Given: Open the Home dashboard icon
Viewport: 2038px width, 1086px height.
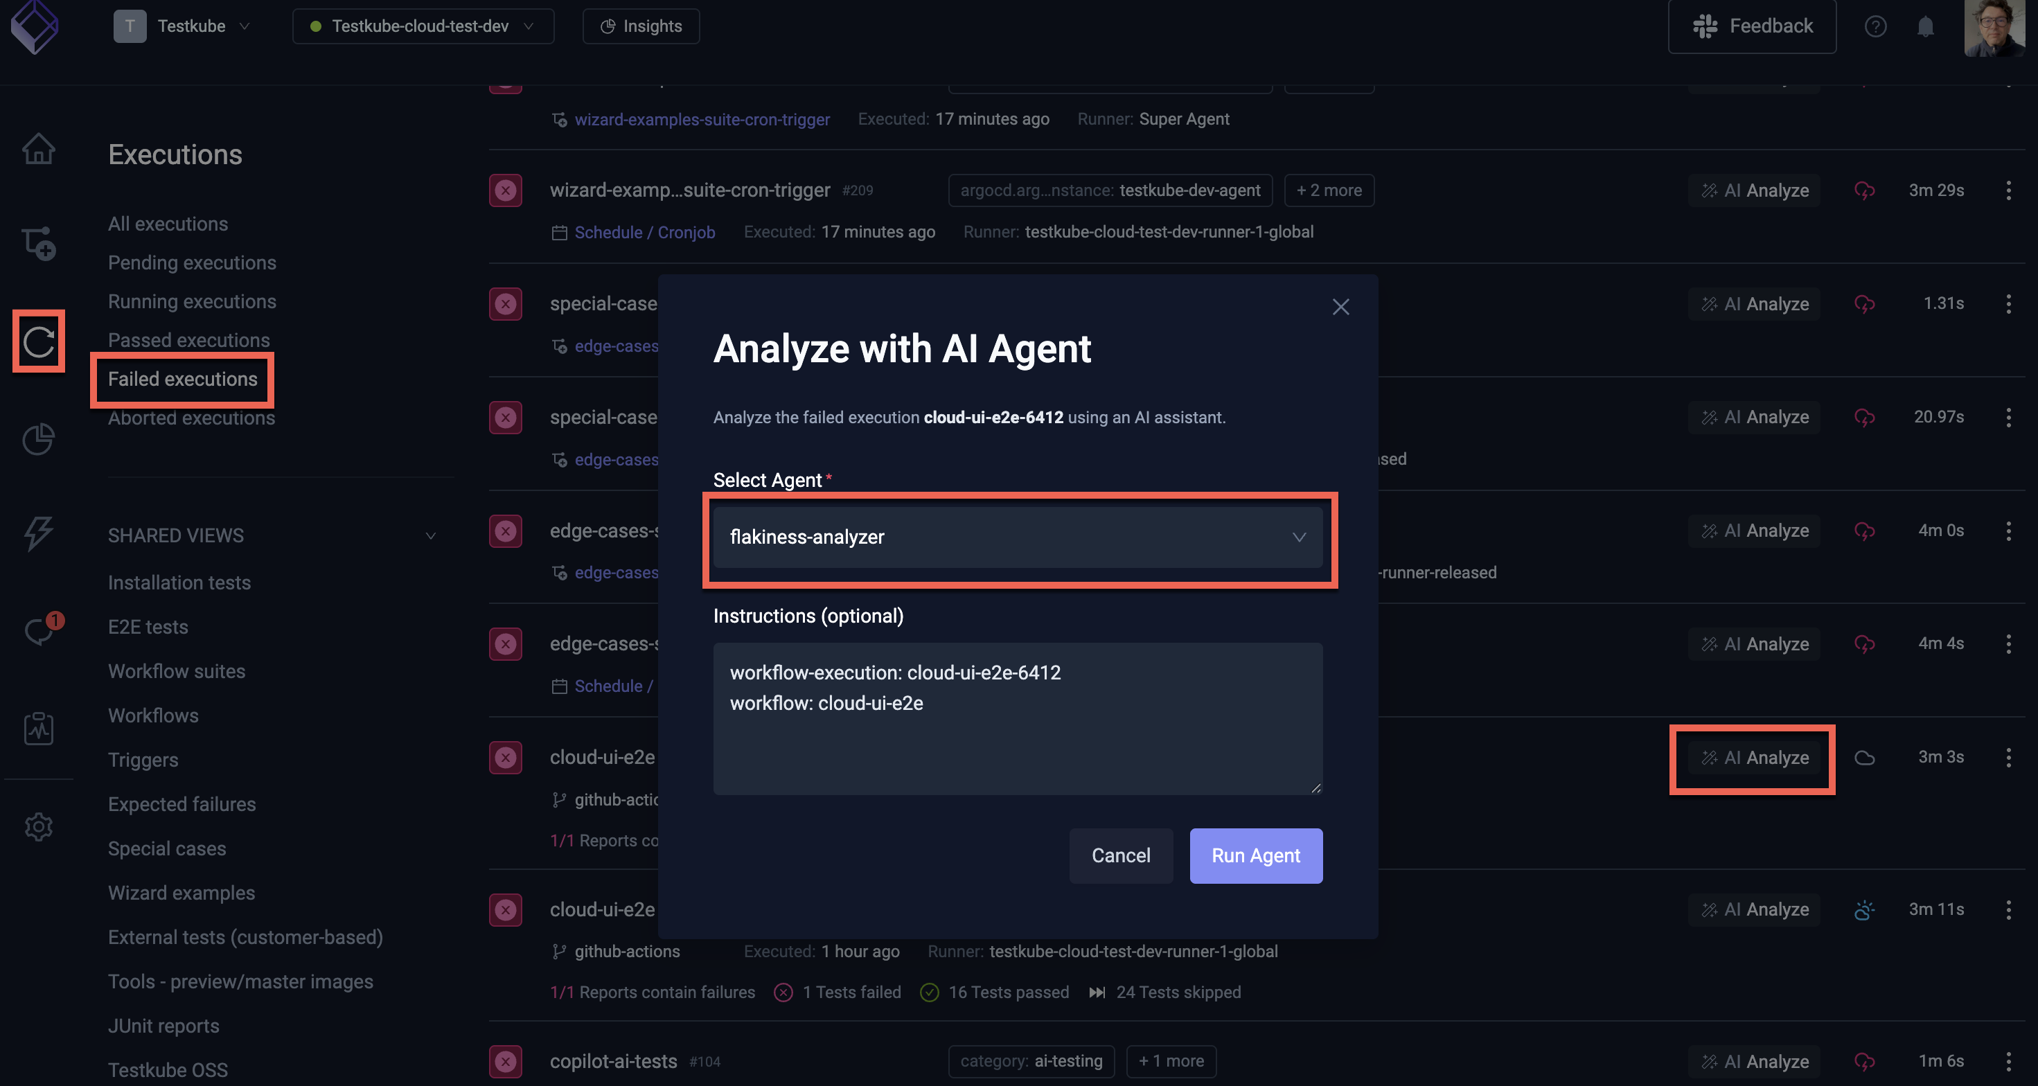Looking at the screenshot, I should point(38,149).
